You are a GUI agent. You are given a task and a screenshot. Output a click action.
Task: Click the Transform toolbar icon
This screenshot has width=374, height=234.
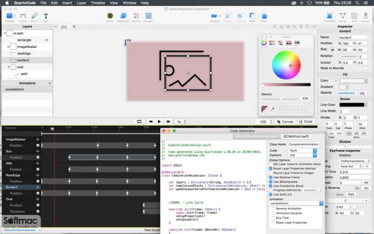329,16
